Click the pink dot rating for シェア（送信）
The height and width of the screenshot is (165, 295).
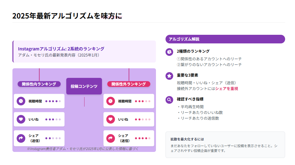[x=143, y=138]
